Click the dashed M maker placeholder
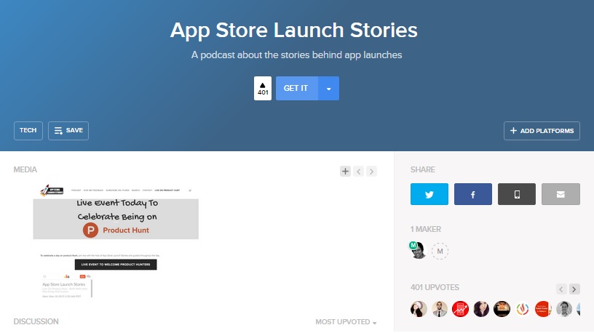The width and height of the screenshot is (594, 333). tap(440, 251)
